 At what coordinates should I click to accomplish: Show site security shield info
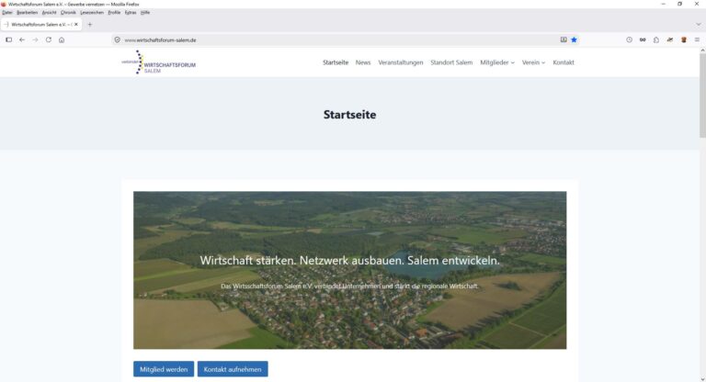pos(117,40)
